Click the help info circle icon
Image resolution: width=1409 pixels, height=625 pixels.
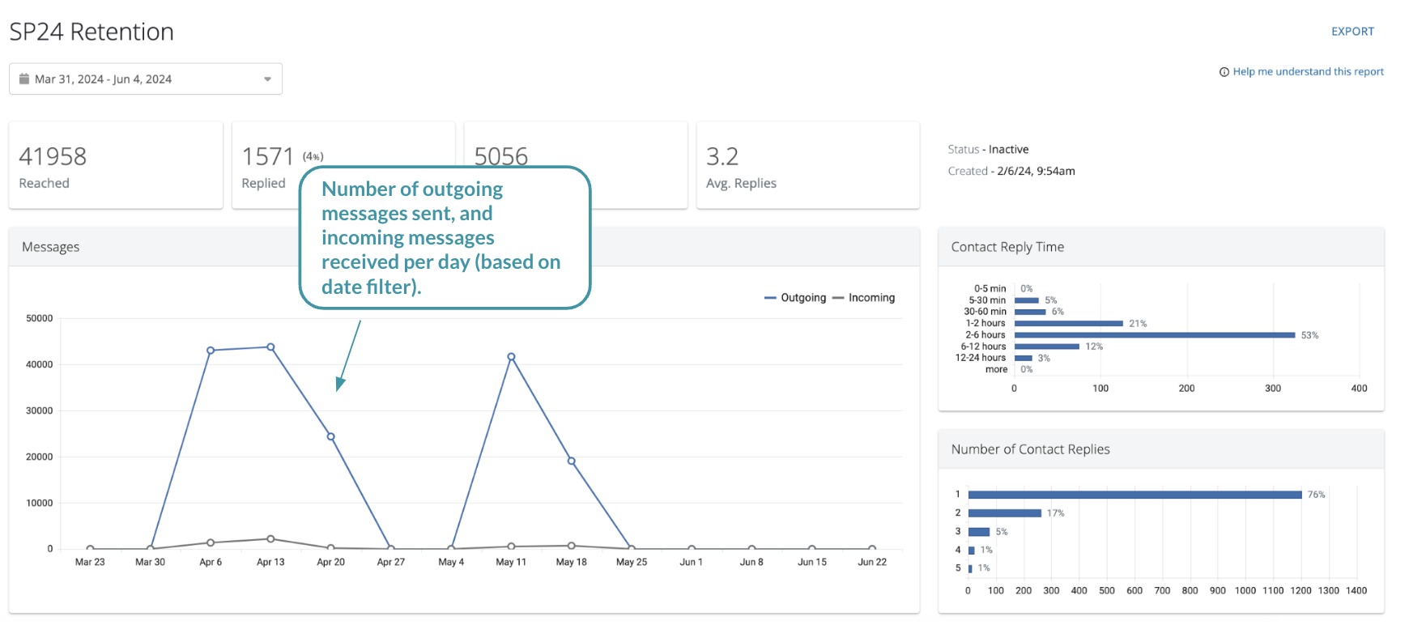pyautogui.click(x=1224, y=72)
